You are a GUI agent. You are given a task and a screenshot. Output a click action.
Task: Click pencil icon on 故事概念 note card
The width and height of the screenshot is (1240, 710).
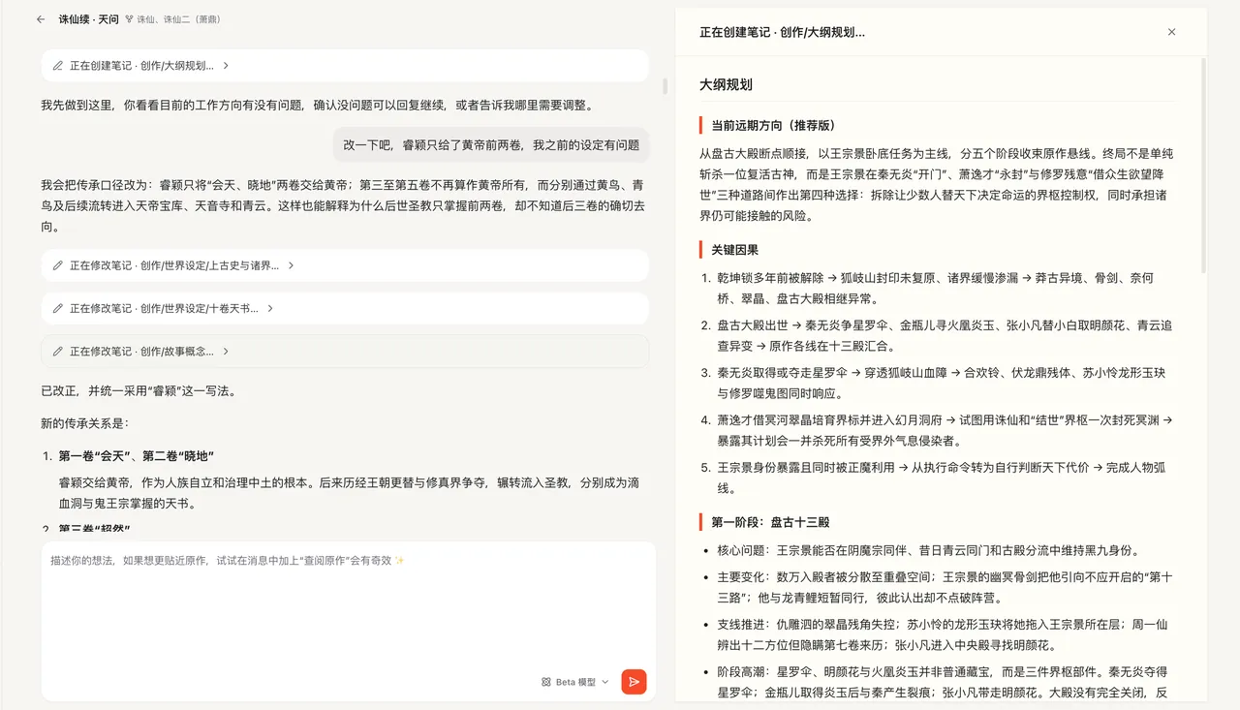pyautogui.click(x=58, y=352)
